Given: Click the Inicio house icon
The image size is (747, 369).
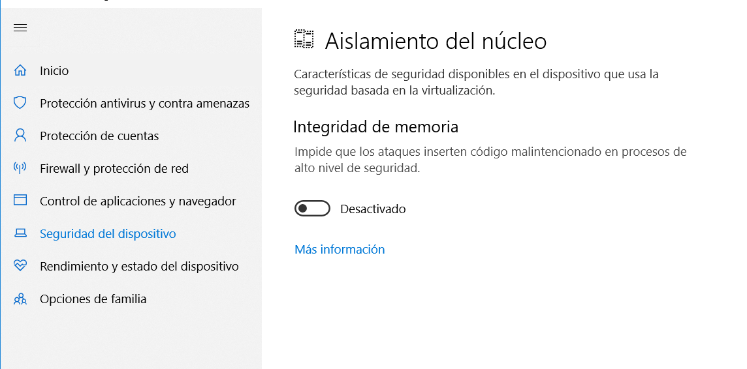Looking at the screenshot, I should click(20, 70).
